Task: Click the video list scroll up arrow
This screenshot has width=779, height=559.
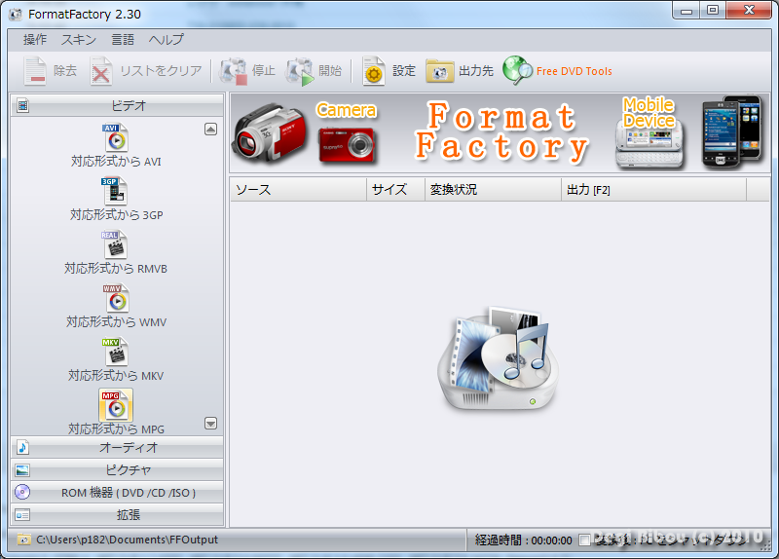Action: point(210,130)
